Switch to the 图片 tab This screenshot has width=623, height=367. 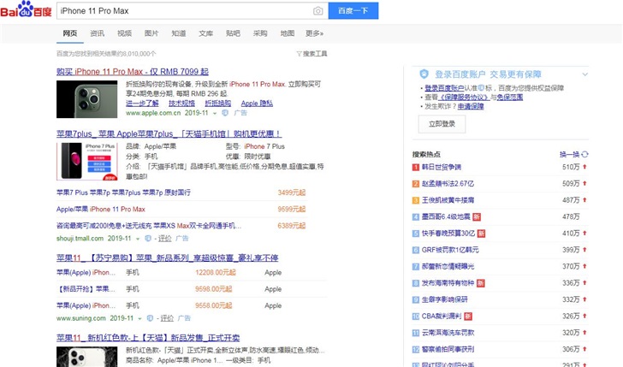[x=151, y=33]
